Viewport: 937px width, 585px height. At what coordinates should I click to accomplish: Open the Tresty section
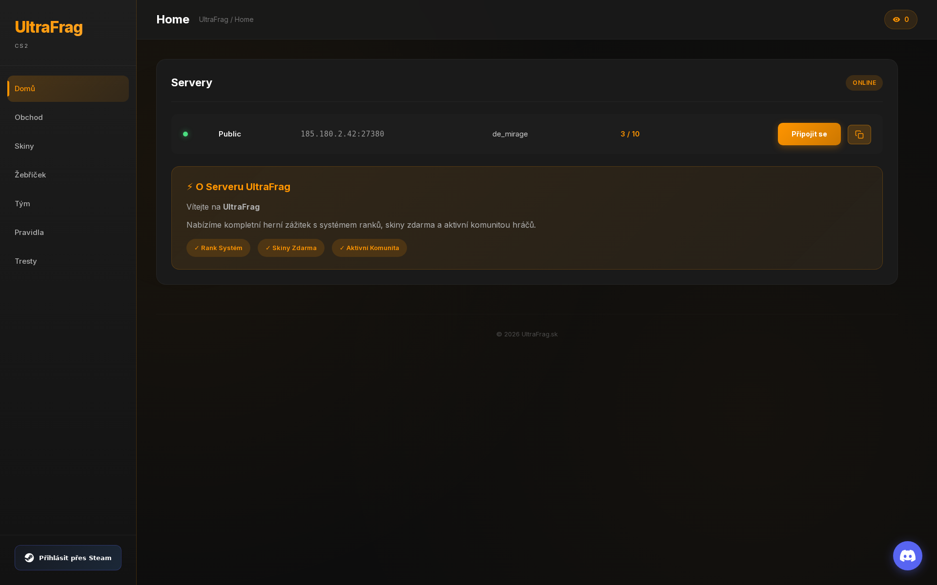25,261
